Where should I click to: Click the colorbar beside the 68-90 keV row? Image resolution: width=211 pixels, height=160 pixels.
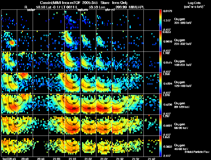(160, 125)
